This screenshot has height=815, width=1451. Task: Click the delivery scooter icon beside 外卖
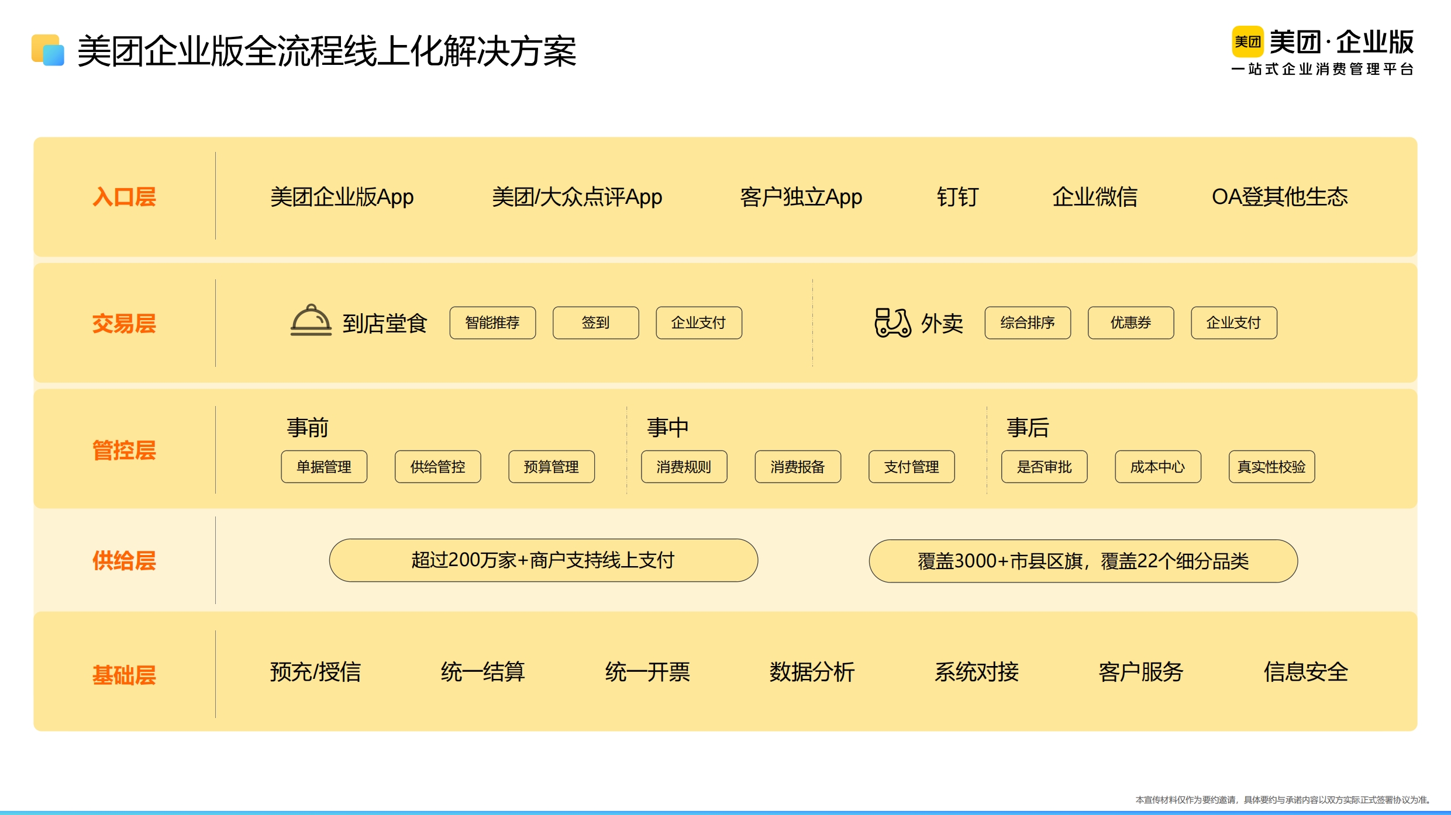[892, 322]
